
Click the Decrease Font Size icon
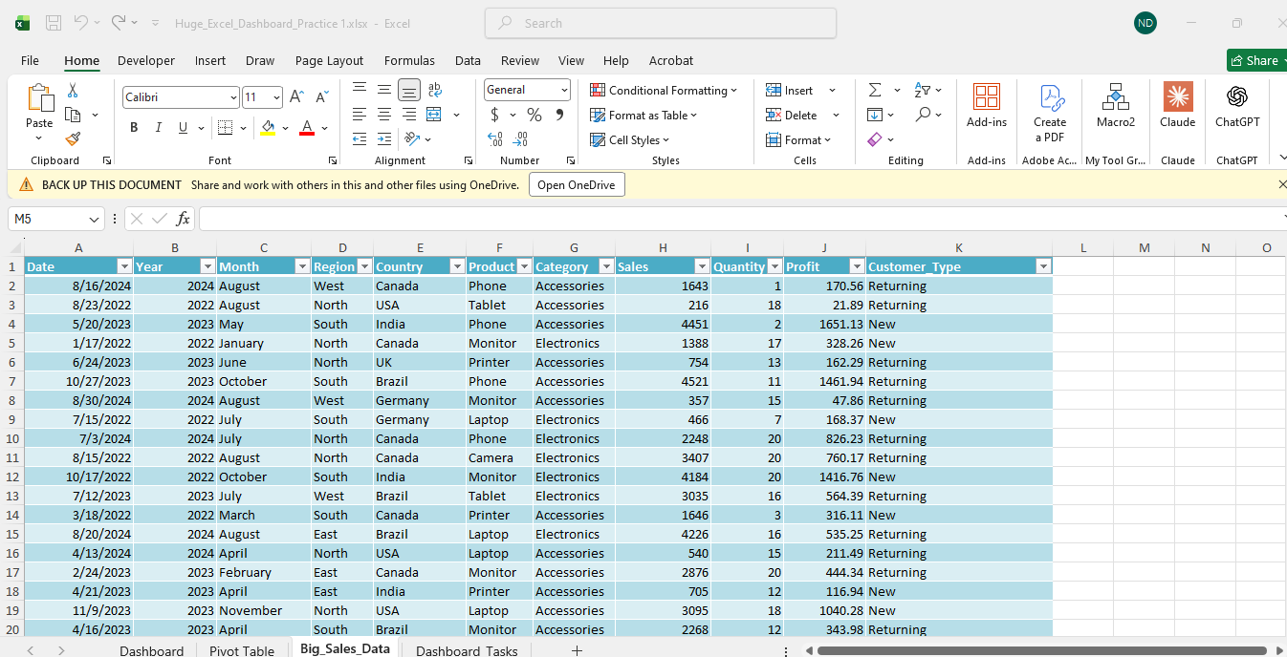point(321,97)
